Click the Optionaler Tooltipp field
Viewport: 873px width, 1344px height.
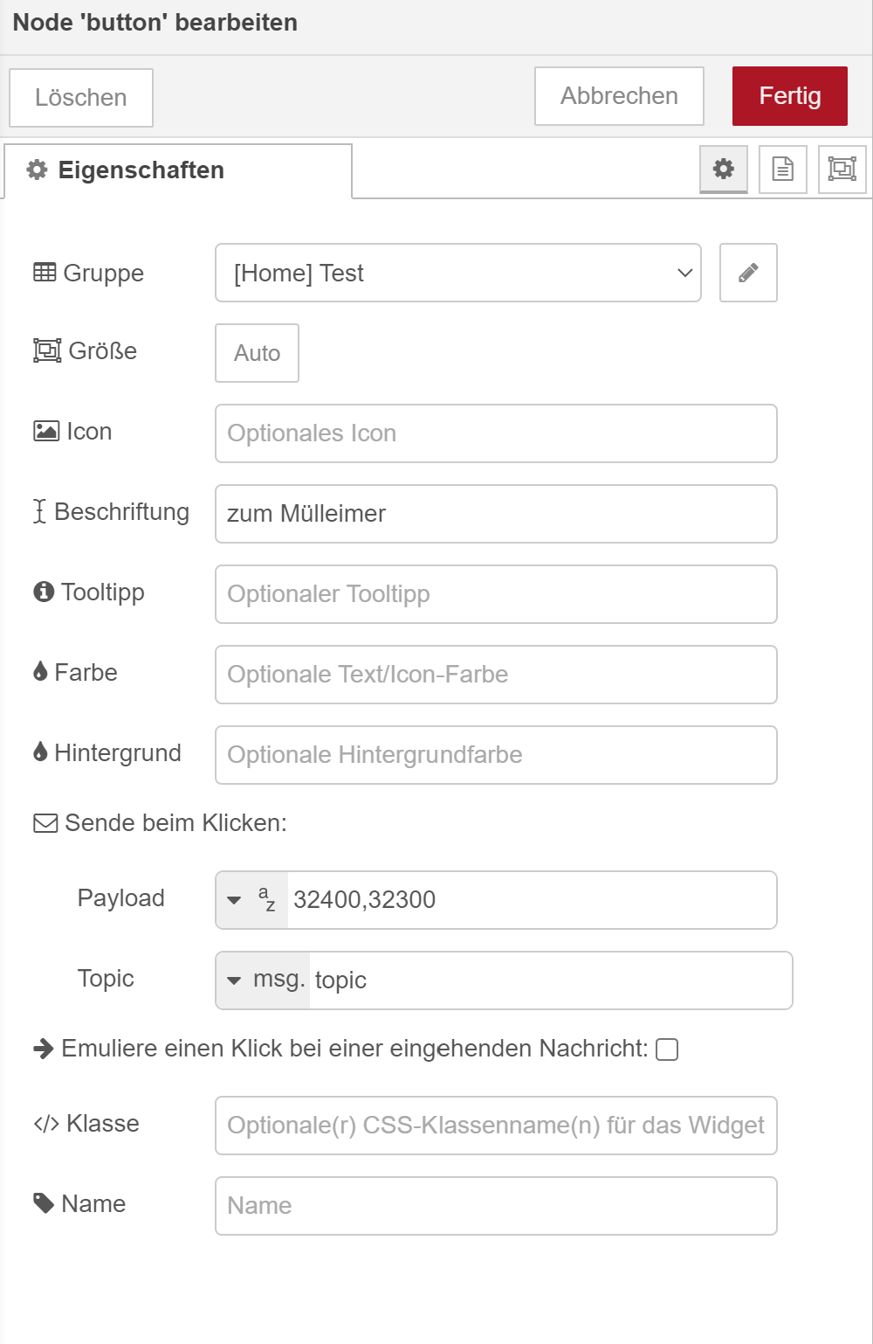(496, 594)
